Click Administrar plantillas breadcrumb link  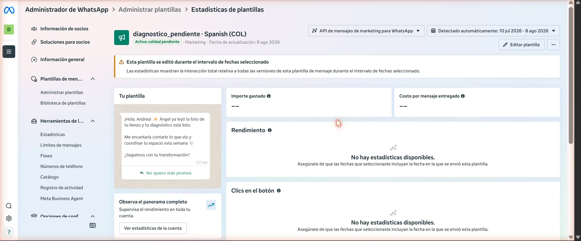tap(150, 9)
